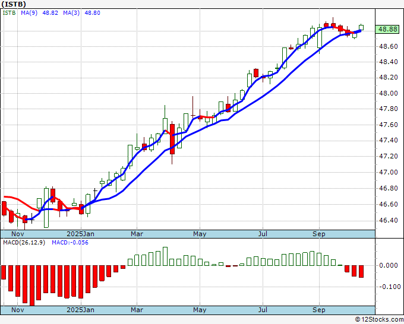The height and width of the screenshot is (324, 404).
Task: Click the 0.000 MACD axis label
Action: 389,265
